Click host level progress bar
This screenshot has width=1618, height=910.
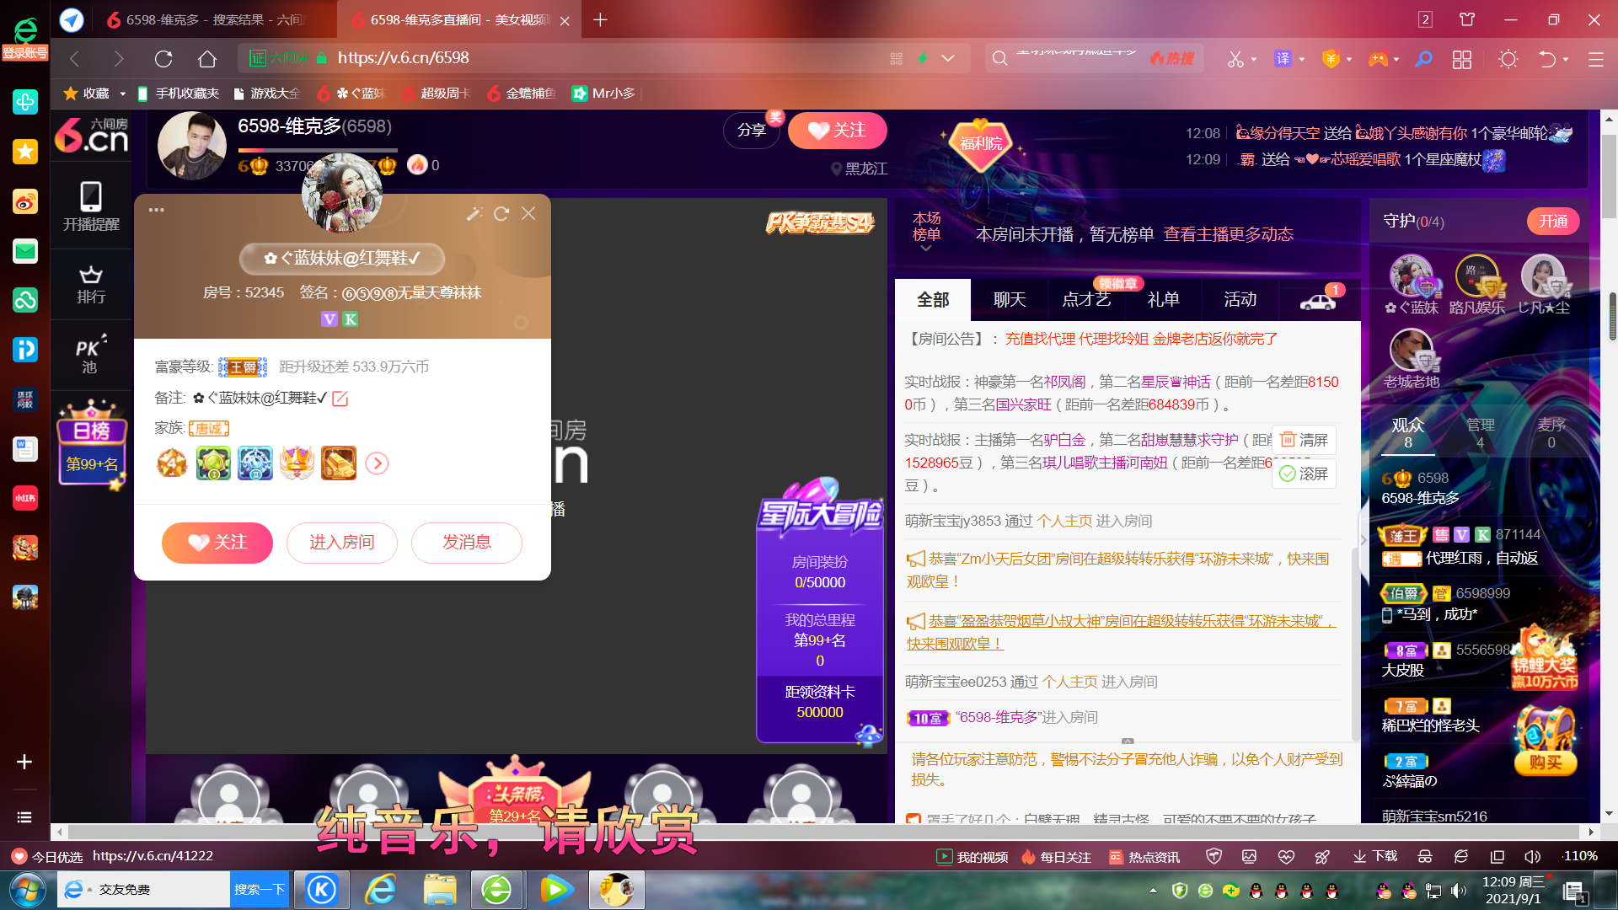tap(318, 151)
